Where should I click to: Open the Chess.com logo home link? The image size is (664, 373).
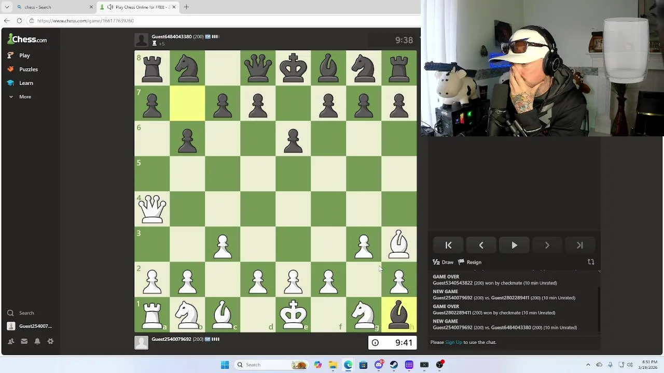coord(27,39)
